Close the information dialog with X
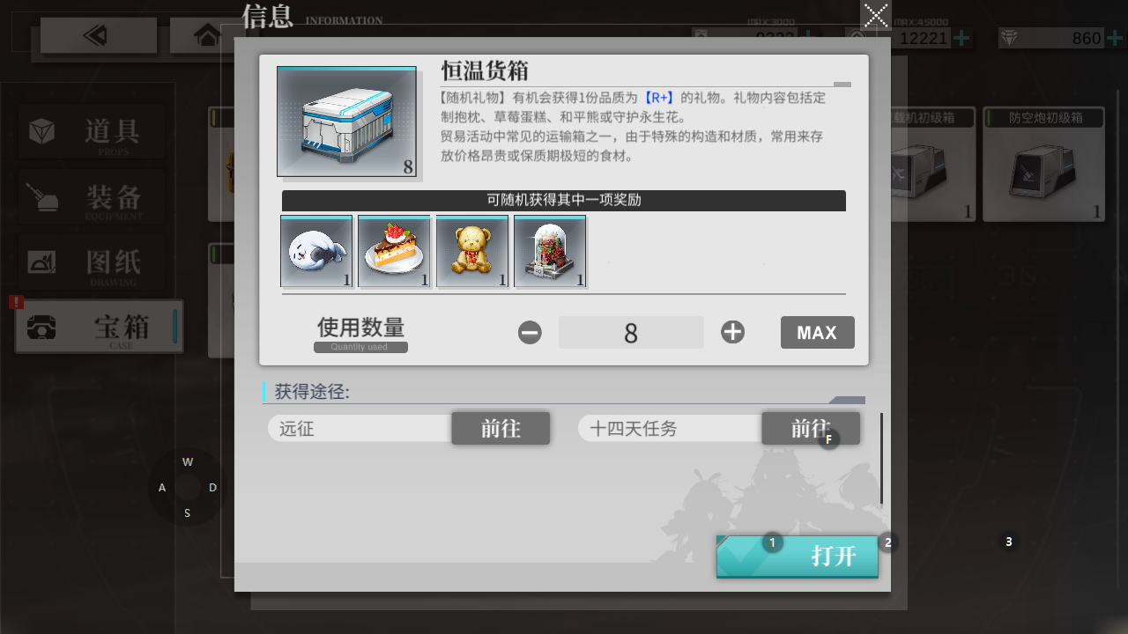Viewport: 1128px width, 634px height. (876, 16)
